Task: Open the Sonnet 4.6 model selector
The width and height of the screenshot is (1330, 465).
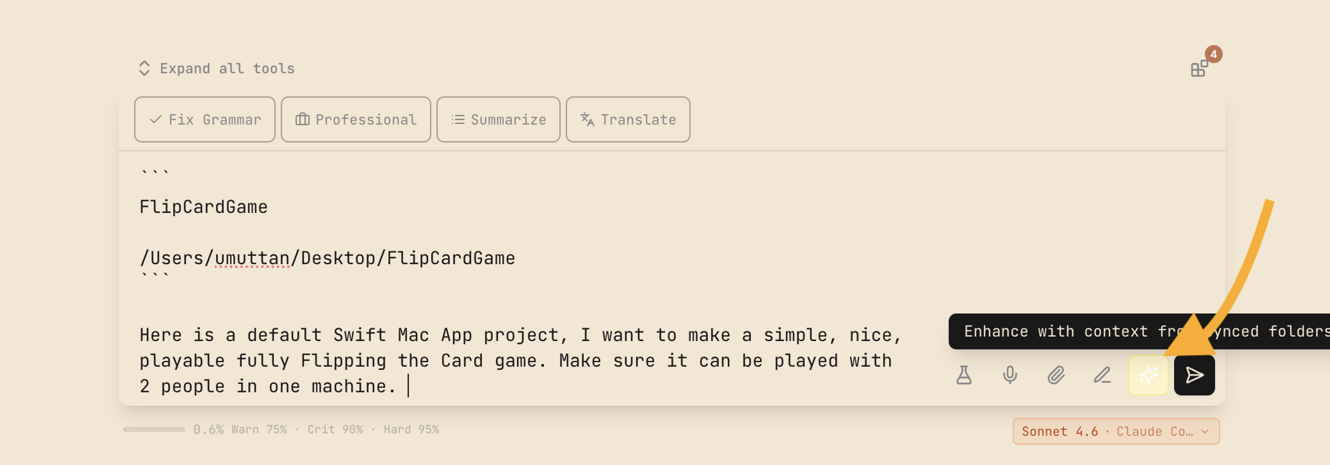Action: [1115, 431]
